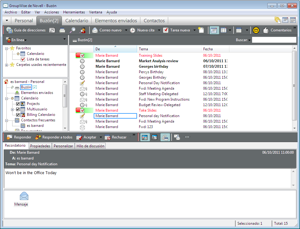Expand Carpetas usadas recientemente tree node
Screen dimensions: 300x229
(7, 65)
